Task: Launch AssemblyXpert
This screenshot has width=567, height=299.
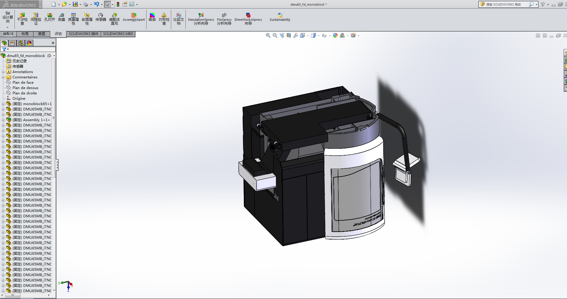Action: click(x=133, y=18)
